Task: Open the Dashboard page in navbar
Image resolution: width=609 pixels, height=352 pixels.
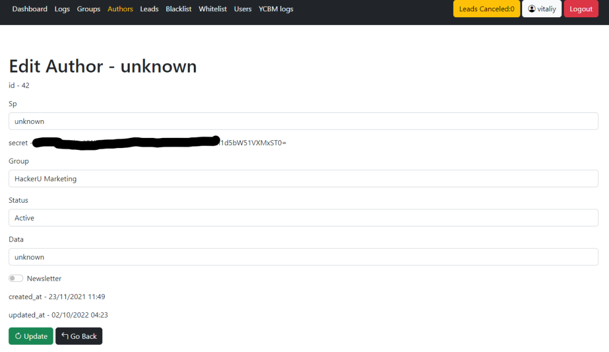Action: coord(30,9)
